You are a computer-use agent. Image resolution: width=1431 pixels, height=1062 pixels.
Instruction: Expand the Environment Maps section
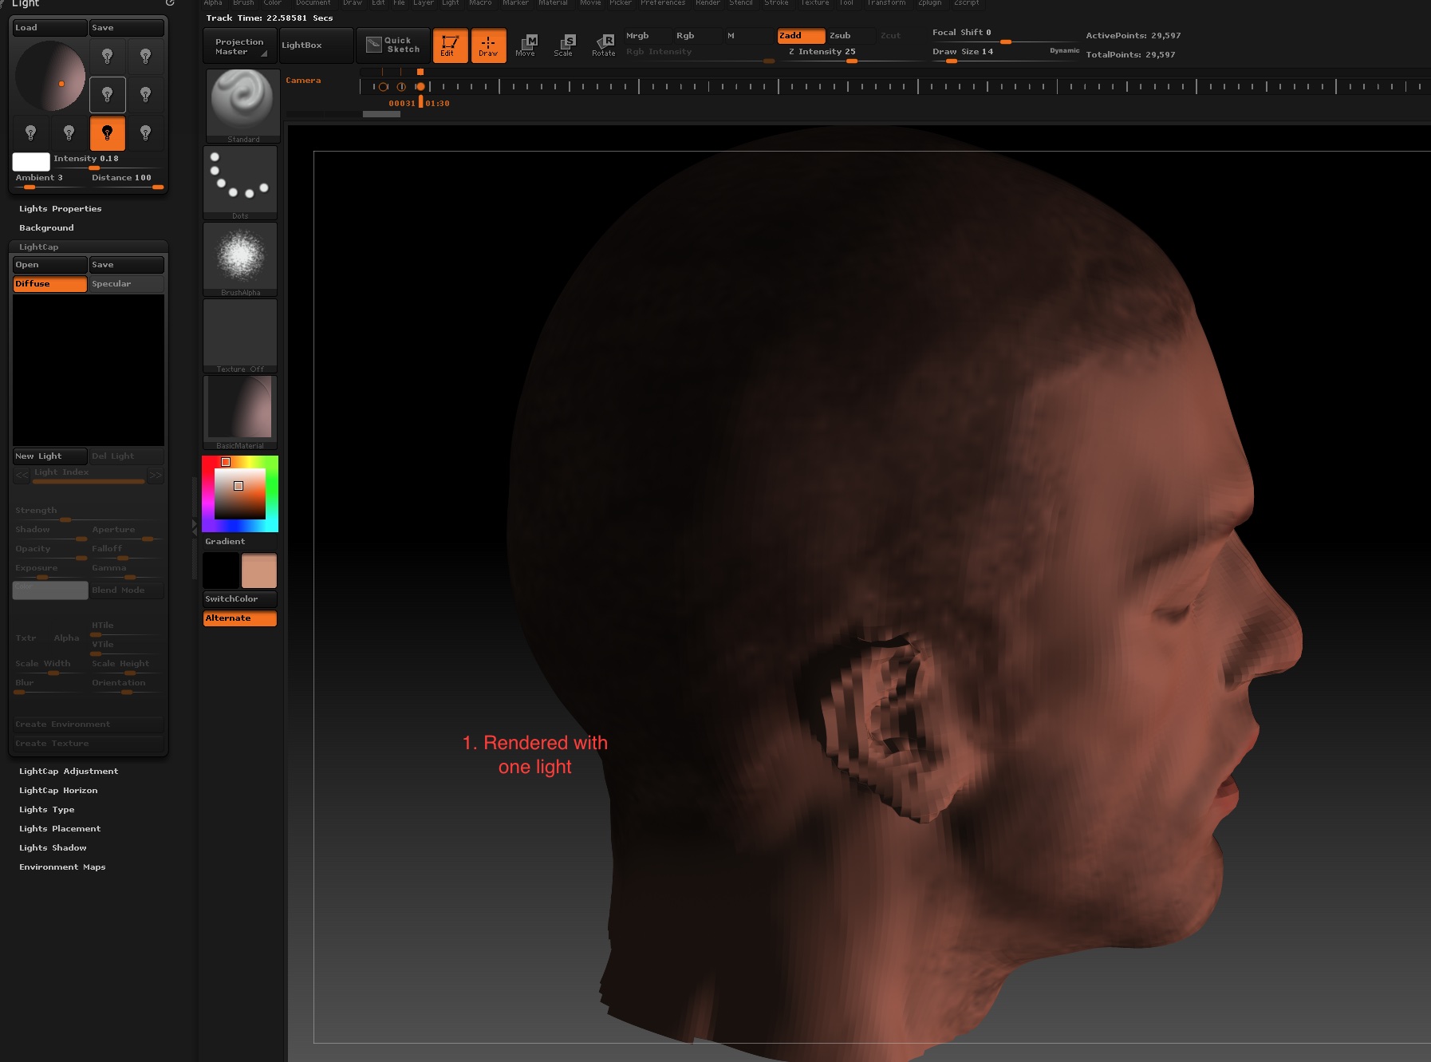coord(62,867)
